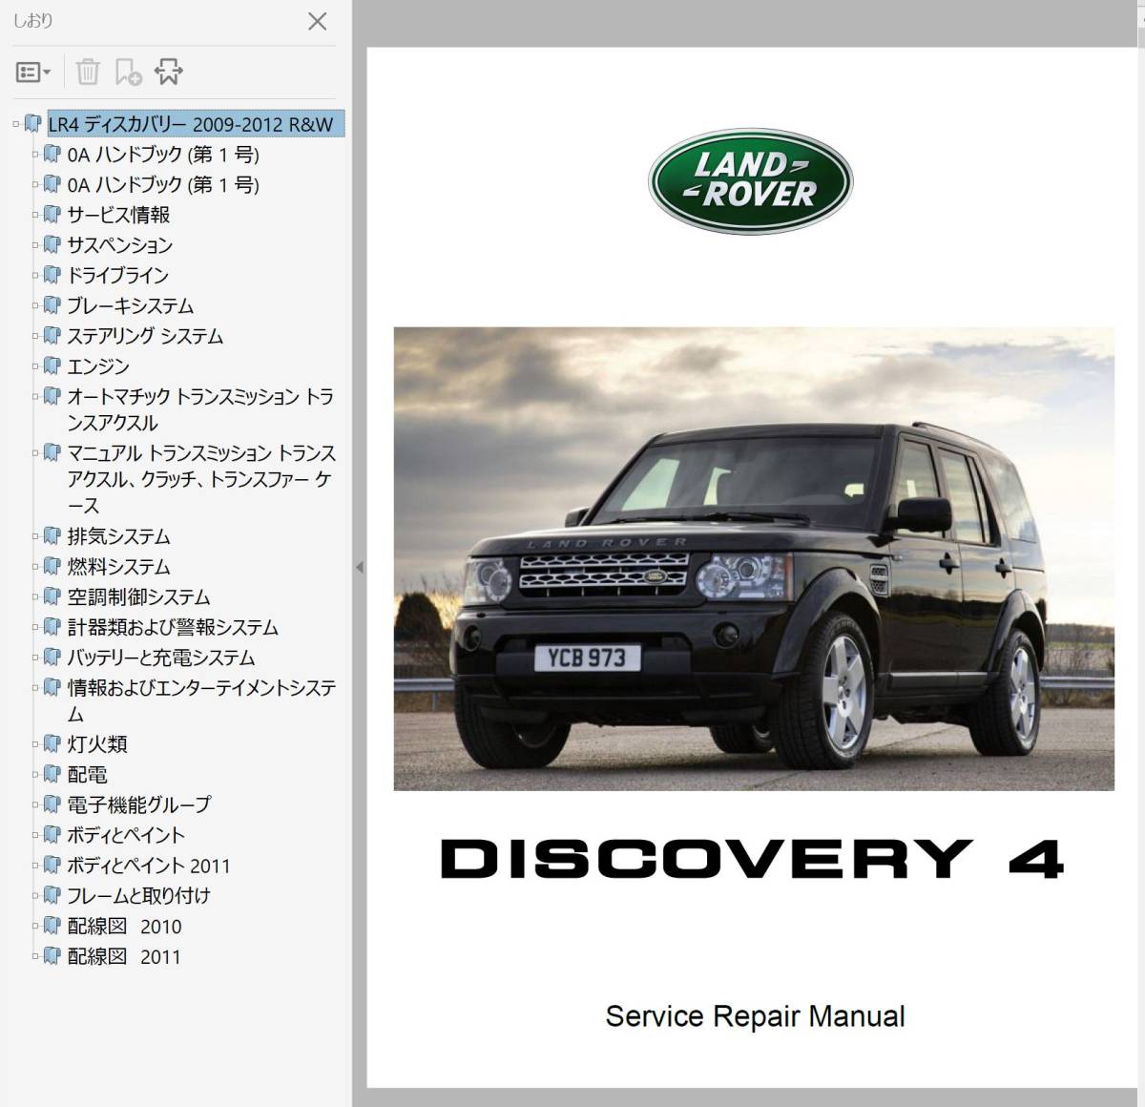The image size is (1145, 1107).
Task: Click the bookmark icon next to フレームと取り付け
Action: point(52,895)
